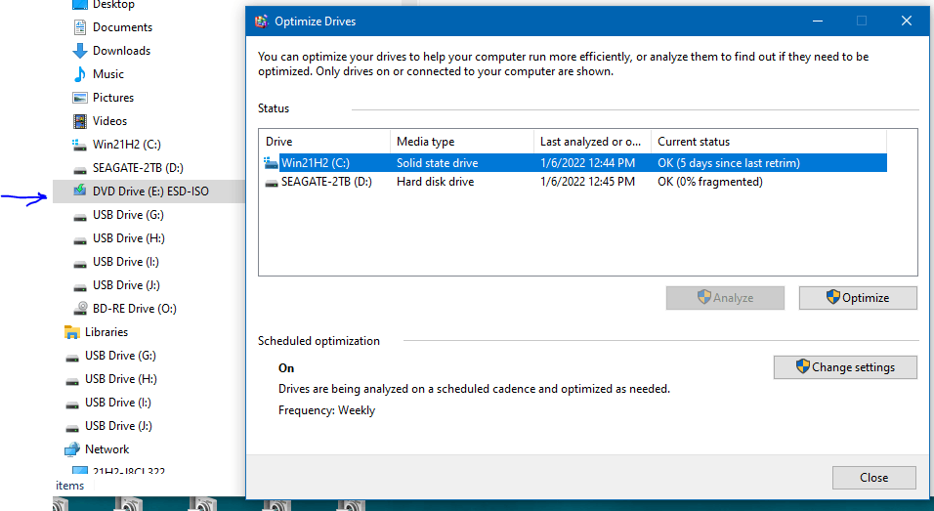The image size is (934, 511).
Task: Select the Pictures folder icon
Action: click(80, 98)
